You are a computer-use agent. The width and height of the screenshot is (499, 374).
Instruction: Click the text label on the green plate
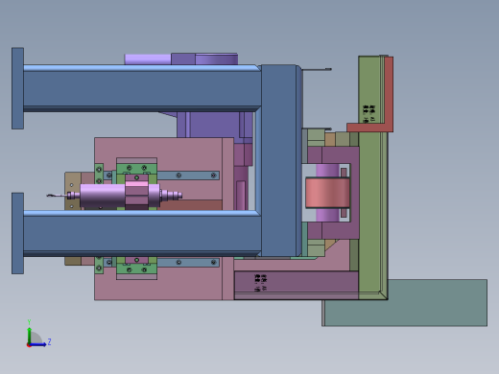pos(369,113)
